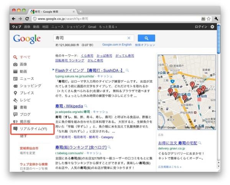This screenshot has width=230, height=185.
Task: Bookmark the page with the star icon
Action: click(x=209, y=19)
